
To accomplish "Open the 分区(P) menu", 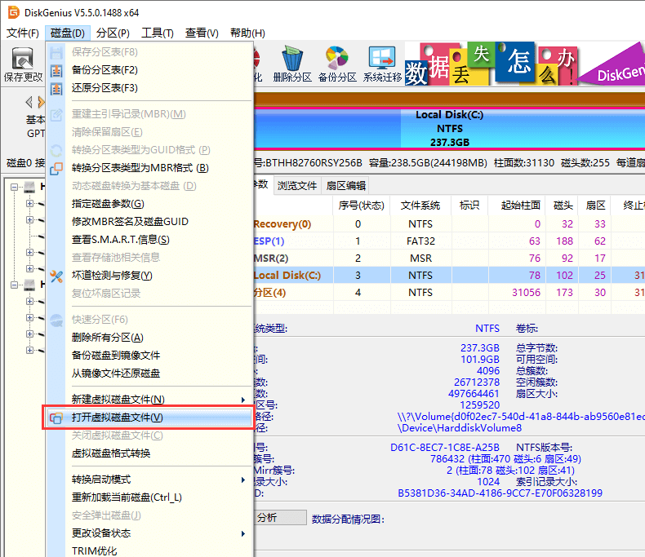I will point(113,33).
